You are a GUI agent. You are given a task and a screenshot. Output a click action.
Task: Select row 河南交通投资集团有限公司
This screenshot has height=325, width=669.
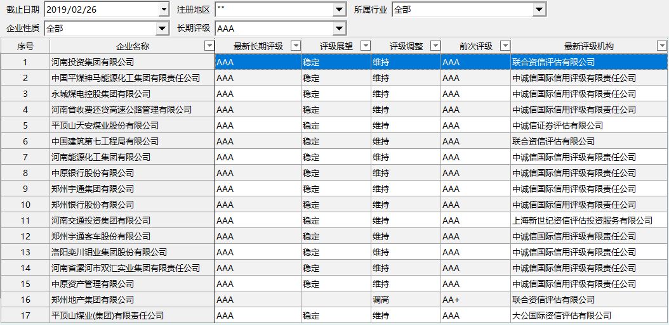334,220
